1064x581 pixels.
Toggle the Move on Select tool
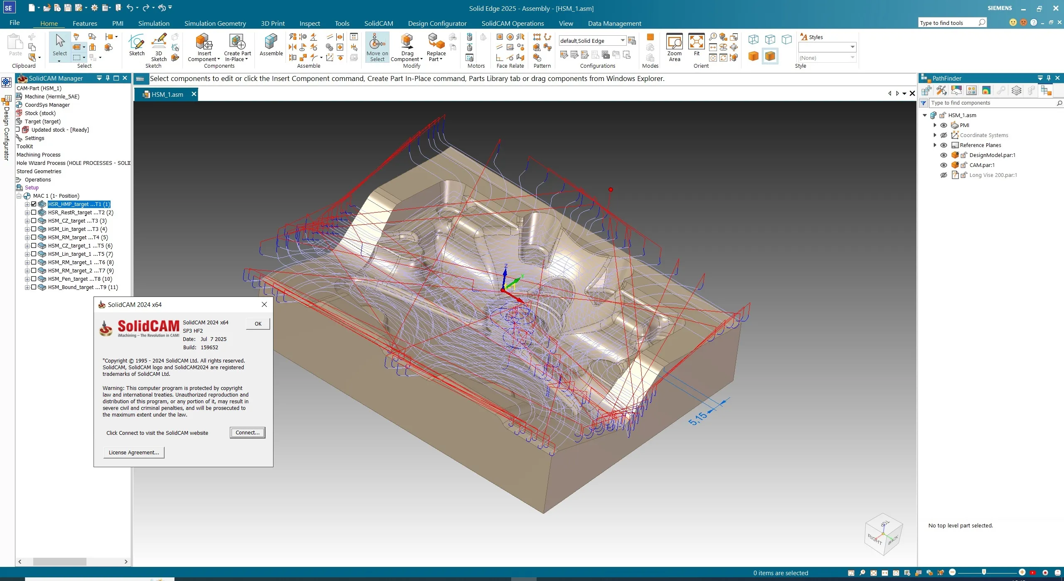pos(377,47)
